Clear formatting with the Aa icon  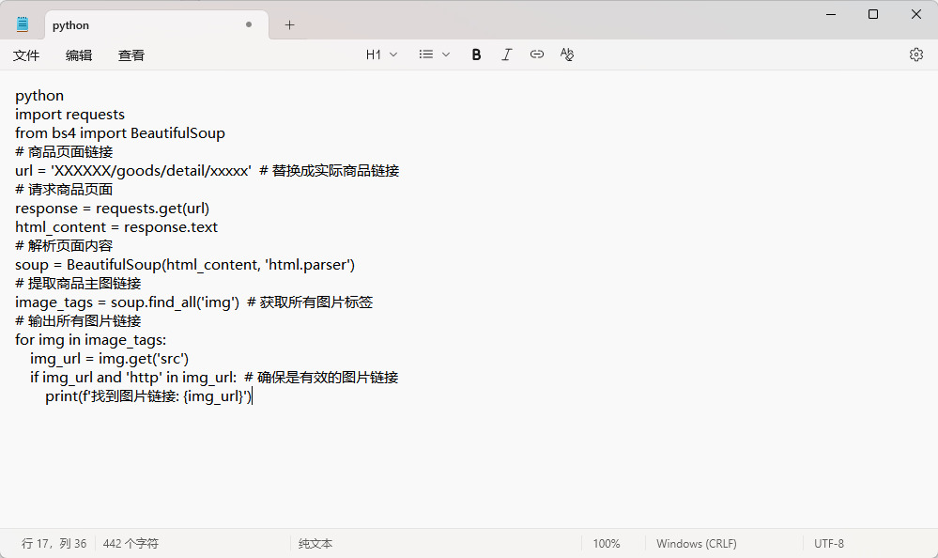click(x=567, y=54)
